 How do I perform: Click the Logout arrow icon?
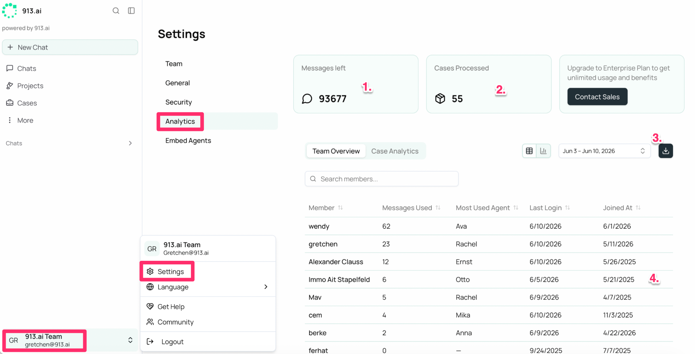150,341
